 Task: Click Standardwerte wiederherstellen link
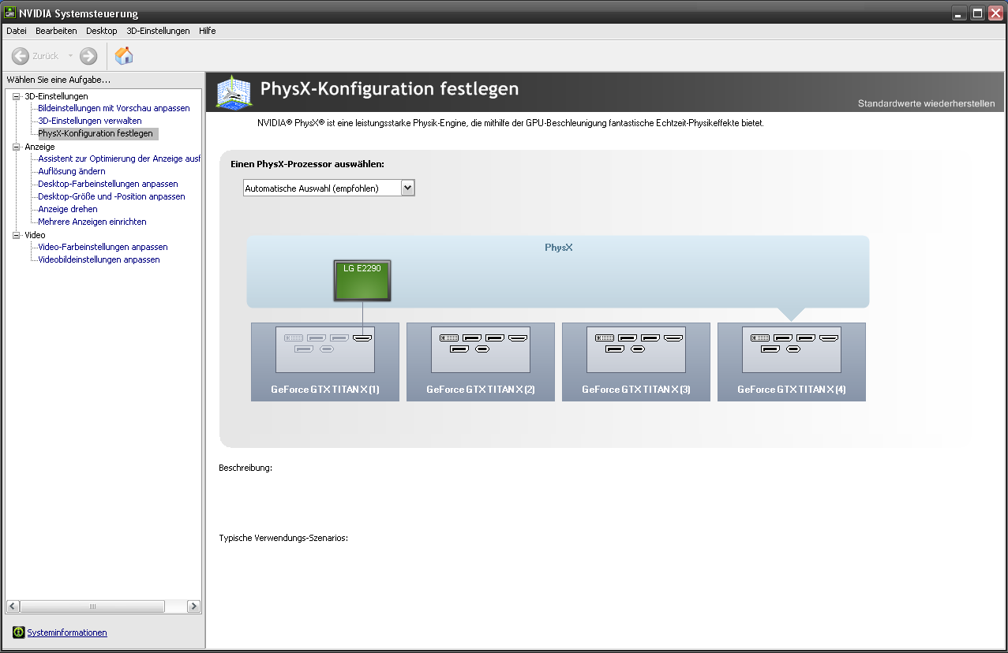click(926, 103)
